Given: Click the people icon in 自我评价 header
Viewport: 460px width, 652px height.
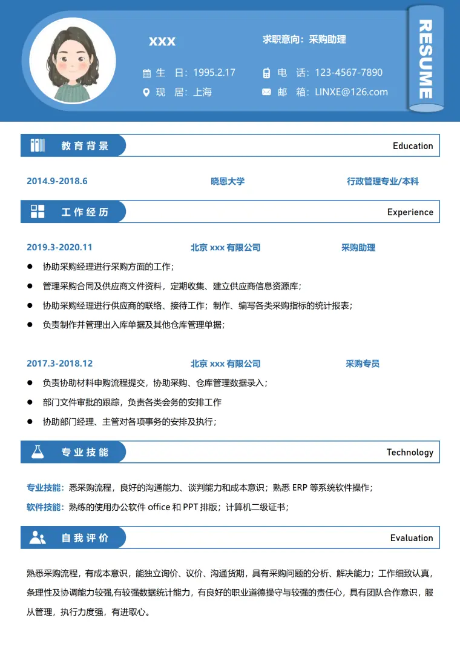Looking at the screenshot, I should click(x=38, y=537).
